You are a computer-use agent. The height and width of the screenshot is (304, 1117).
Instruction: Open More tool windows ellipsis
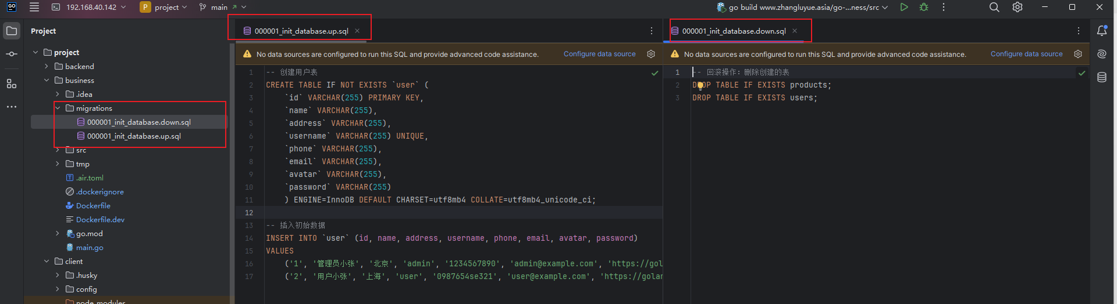pyautogui.click(x=12, y=107)
